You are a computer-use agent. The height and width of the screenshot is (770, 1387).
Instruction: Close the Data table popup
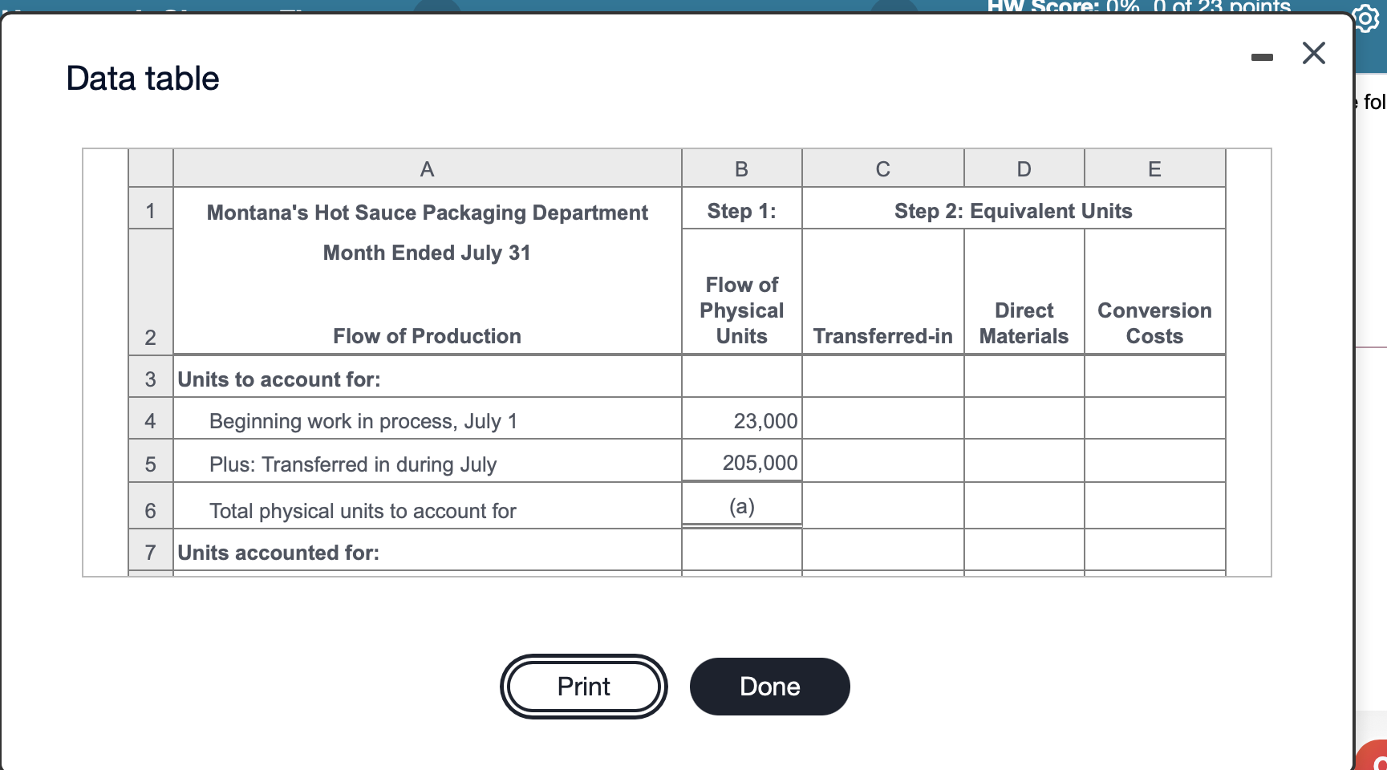click(x=1313, y=53)
